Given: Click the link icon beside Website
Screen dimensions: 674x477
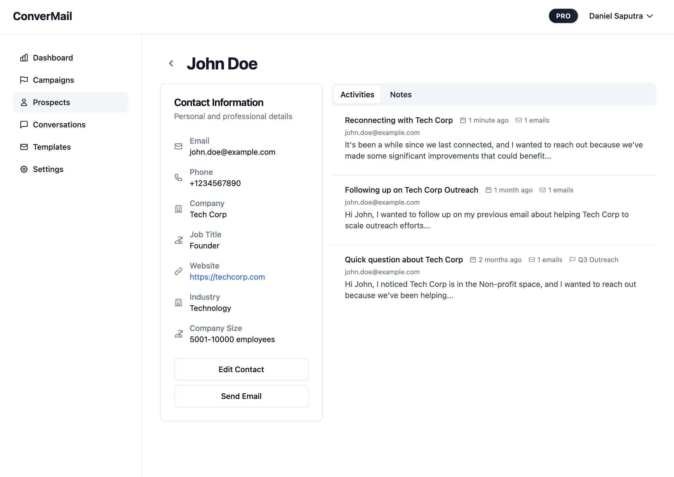Looking at the screenshot, I should (x=178, y=272).
